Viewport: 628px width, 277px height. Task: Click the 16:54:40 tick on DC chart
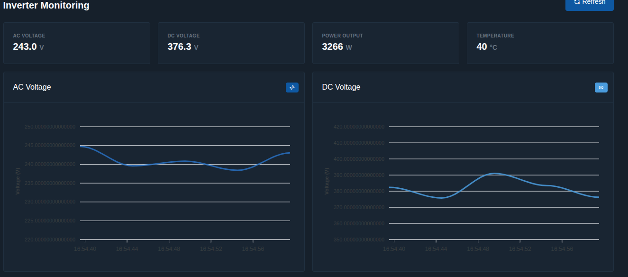[x=394, y=249]
